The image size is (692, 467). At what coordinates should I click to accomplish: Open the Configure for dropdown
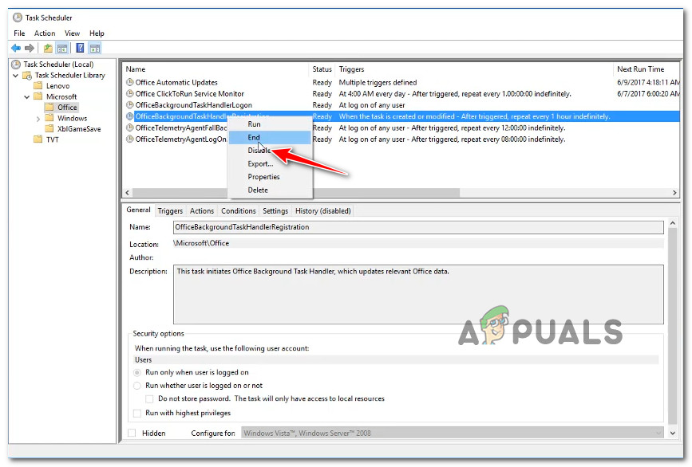point(452,433)
